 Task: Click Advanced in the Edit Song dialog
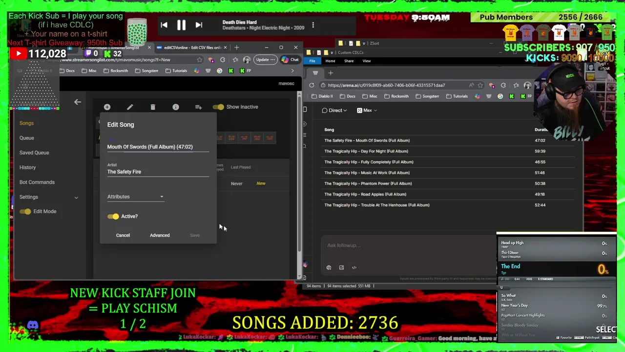pyautogui.click(x=160, y=235)
